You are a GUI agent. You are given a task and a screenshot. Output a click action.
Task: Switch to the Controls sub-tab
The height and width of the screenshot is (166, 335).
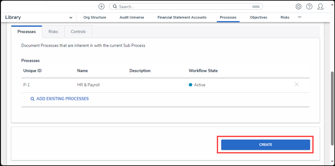pos(78,32)
